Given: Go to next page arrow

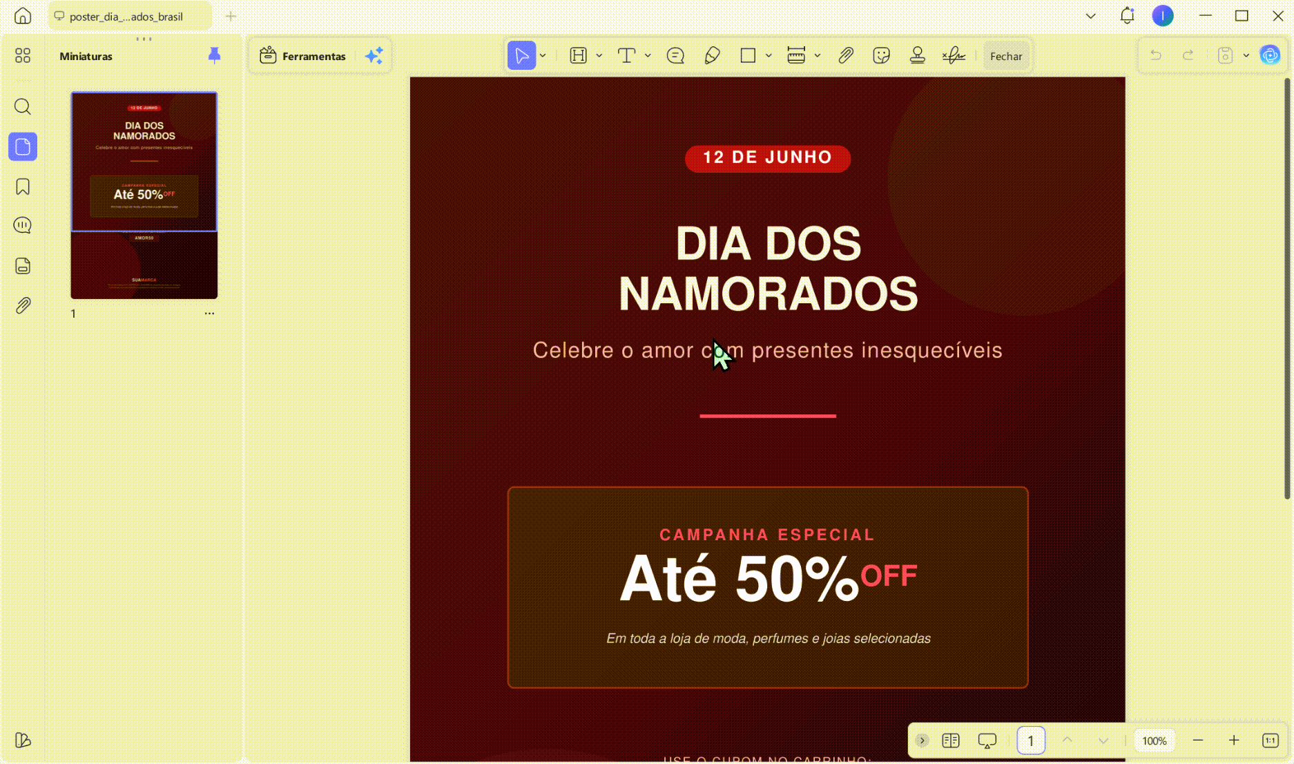Looking at the screenshot, I should 1103,741.
